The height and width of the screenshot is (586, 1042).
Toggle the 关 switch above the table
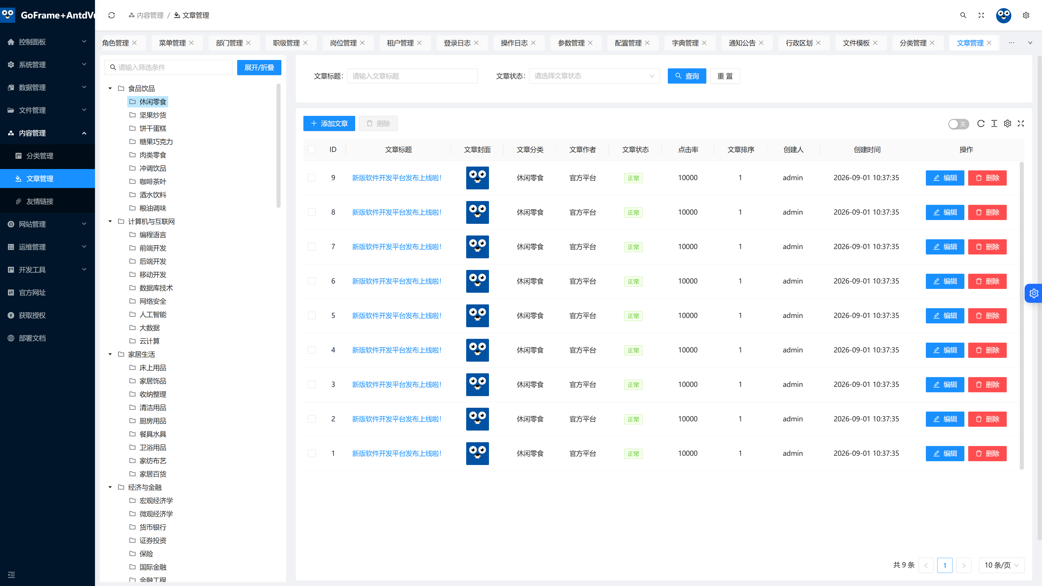point(958,124)
